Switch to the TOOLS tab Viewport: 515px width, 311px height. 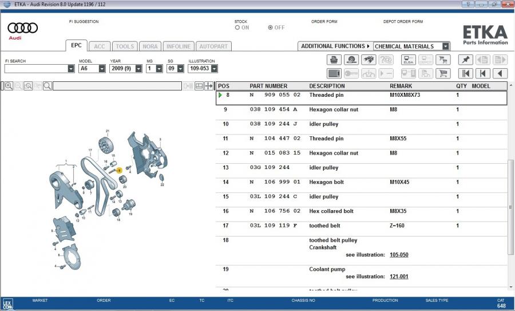tap(124, 46)
